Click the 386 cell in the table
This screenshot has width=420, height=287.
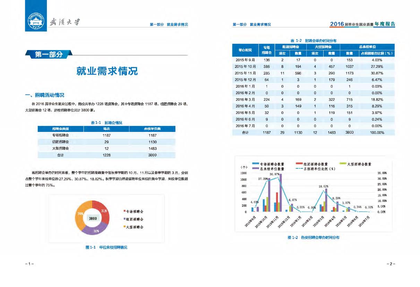[266, 66]
